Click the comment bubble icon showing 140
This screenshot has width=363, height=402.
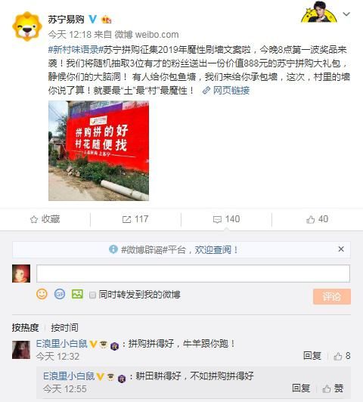[217, 219]
